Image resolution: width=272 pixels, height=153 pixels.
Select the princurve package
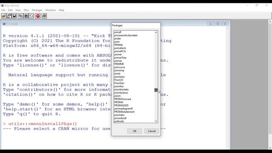click(119, 67)
